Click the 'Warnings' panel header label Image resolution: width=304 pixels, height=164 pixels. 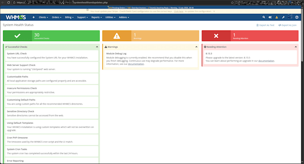113,47
